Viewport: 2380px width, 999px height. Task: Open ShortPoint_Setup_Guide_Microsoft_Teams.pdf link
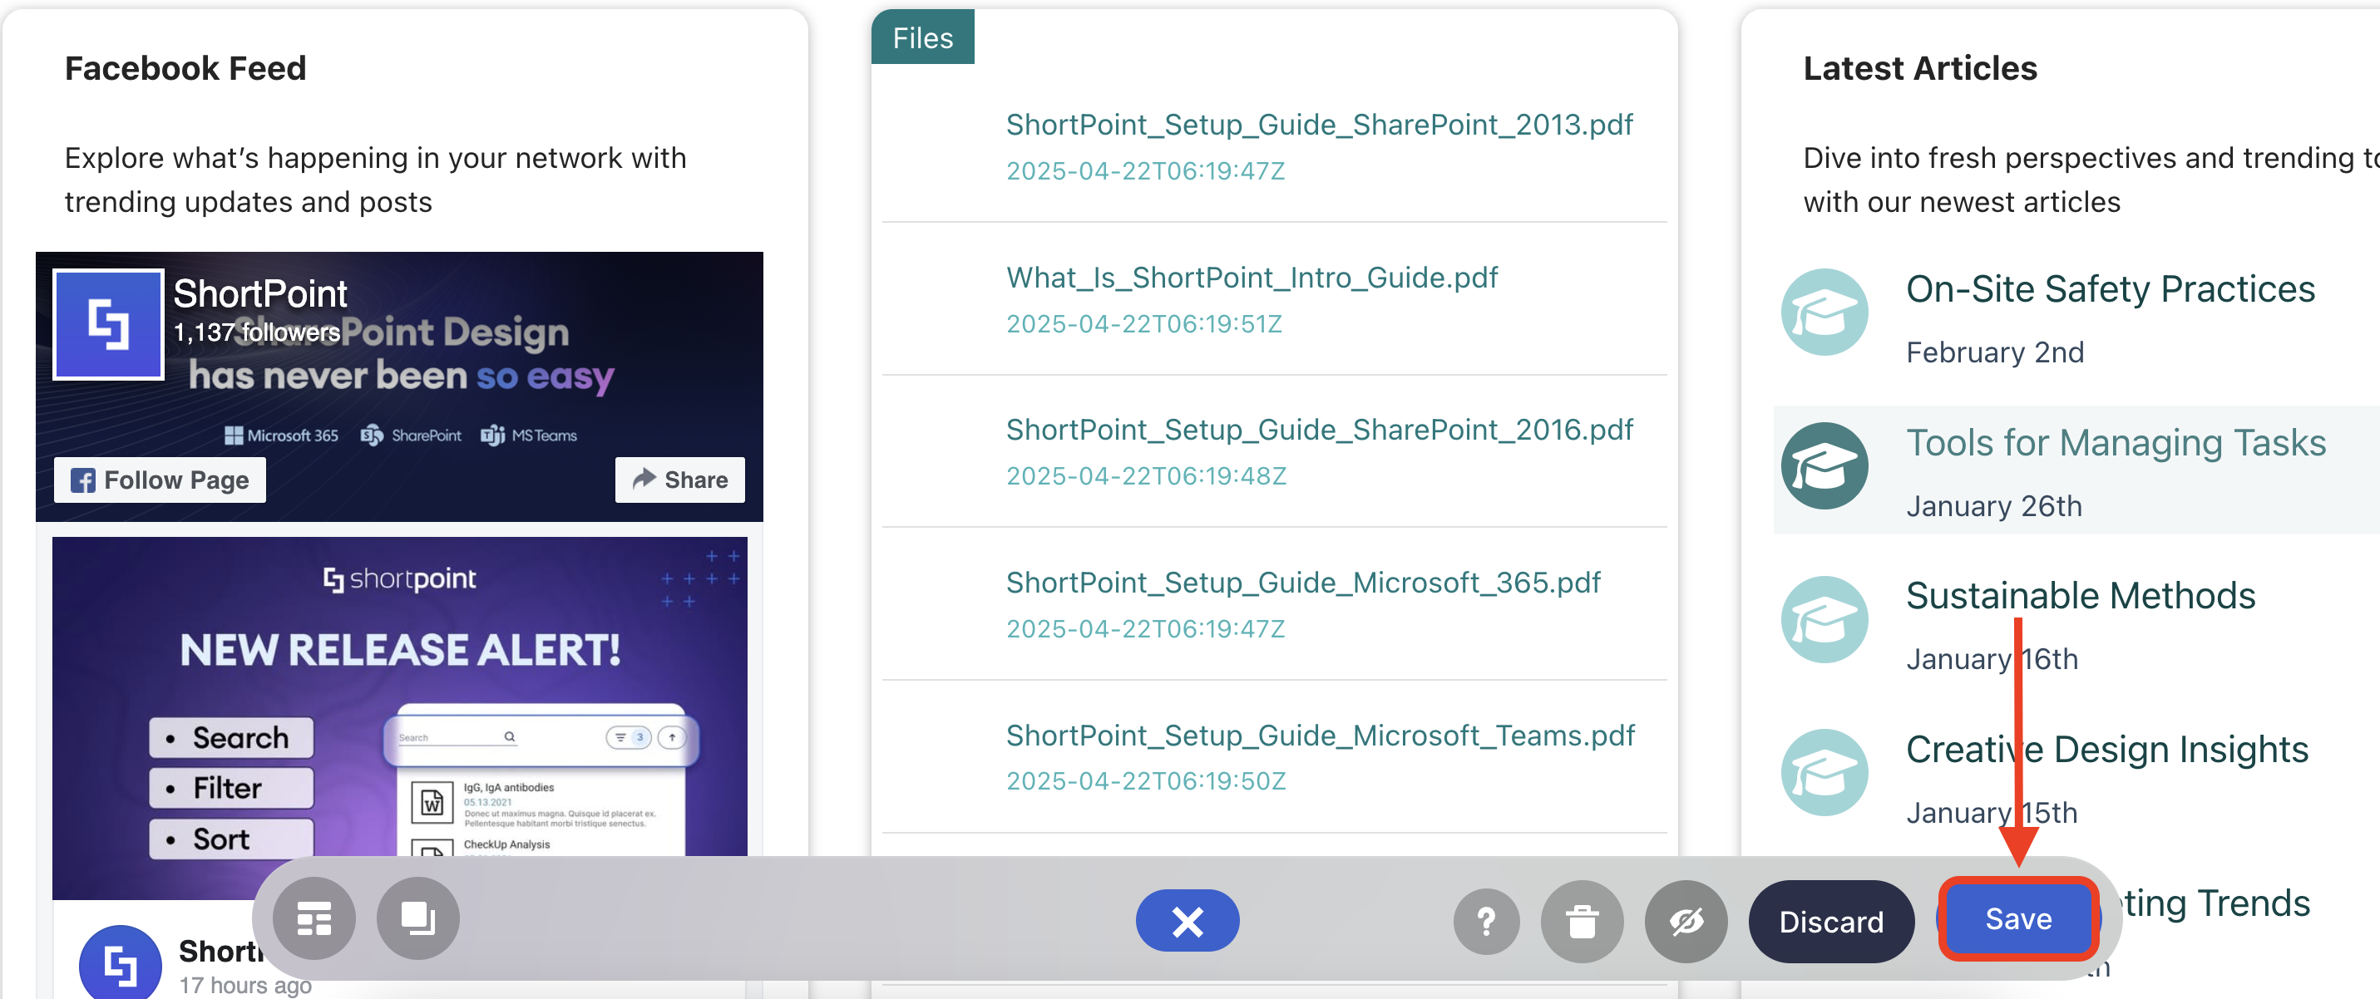tap(1320, 735)
